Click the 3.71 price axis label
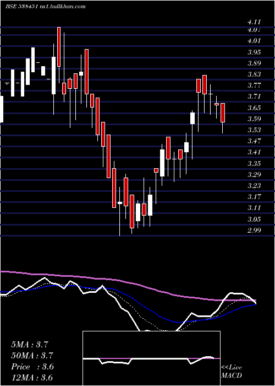Viewport: 275px width, 386px height. [x=254, y=96]
